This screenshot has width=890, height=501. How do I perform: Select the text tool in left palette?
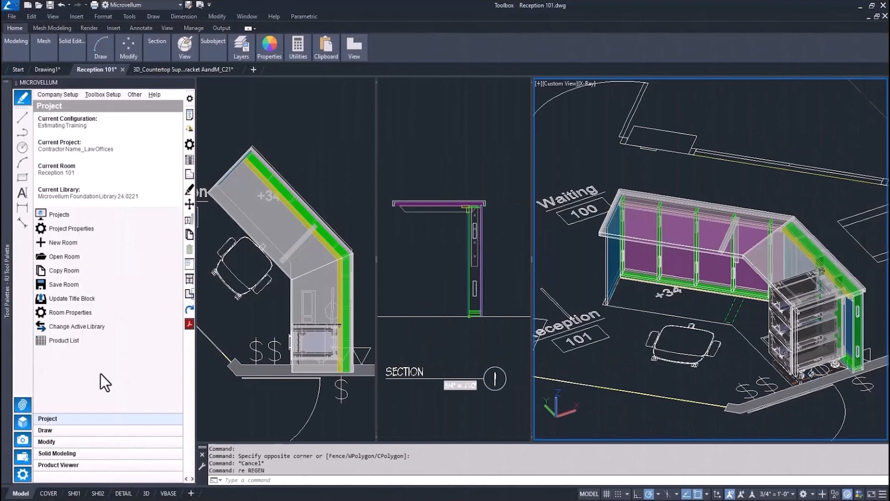coord(22,193)
